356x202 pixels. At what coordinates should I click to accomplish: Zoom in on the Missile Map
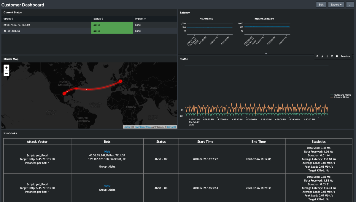[x=7, y=68]
